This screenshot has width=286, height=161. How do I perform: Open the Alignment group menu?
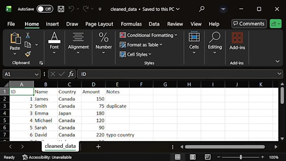pyautogui.click(x=78, y=43)
